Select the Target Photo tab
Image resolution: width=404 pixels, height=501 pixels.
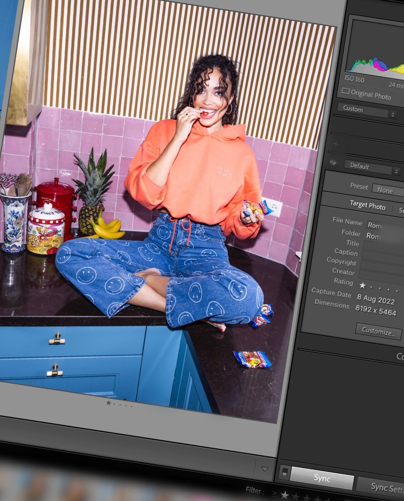(x=367, y=206)
